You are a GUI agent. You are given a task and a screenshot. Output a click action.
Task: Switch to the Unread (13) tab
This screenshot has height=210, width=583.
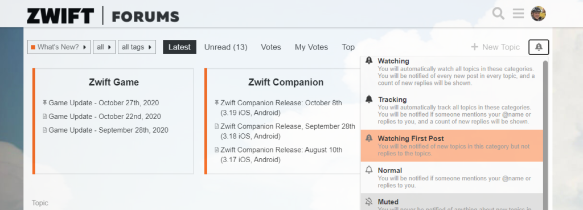coord(225,47)
